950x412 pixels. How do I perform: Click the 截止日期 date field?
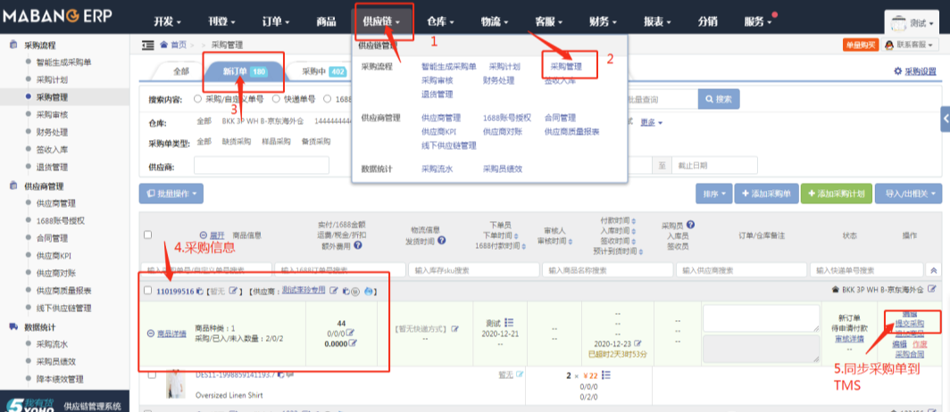(715, 165)
